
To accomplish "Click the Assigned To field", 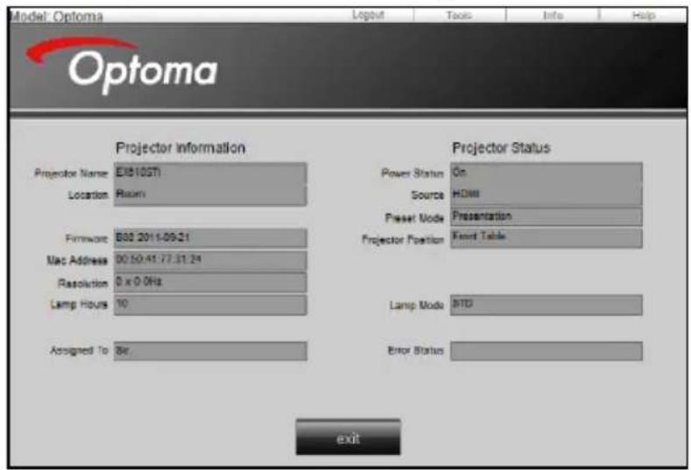I will pyautogui.click(x=210, y=351).
